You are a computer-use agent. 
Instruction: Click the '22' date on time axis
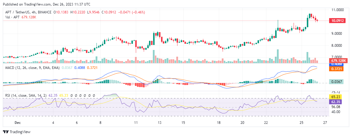pos(266,123)
